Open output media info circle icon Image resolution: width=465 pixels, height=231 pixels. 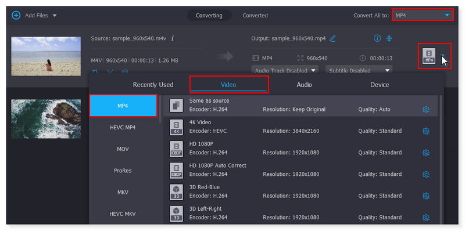click(377, 38)
